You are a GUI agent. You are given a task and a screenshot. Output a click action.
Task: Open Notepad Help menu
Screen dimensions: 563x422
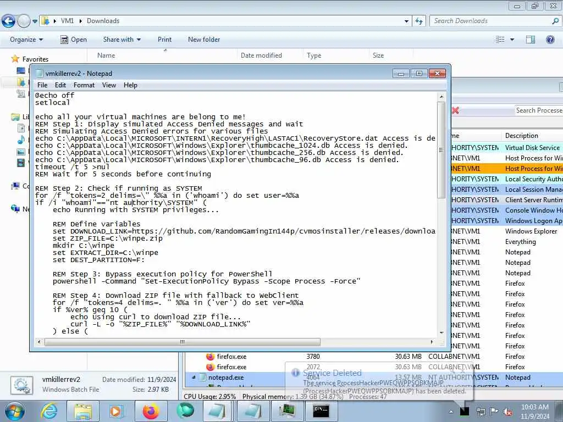click(131, 85)
